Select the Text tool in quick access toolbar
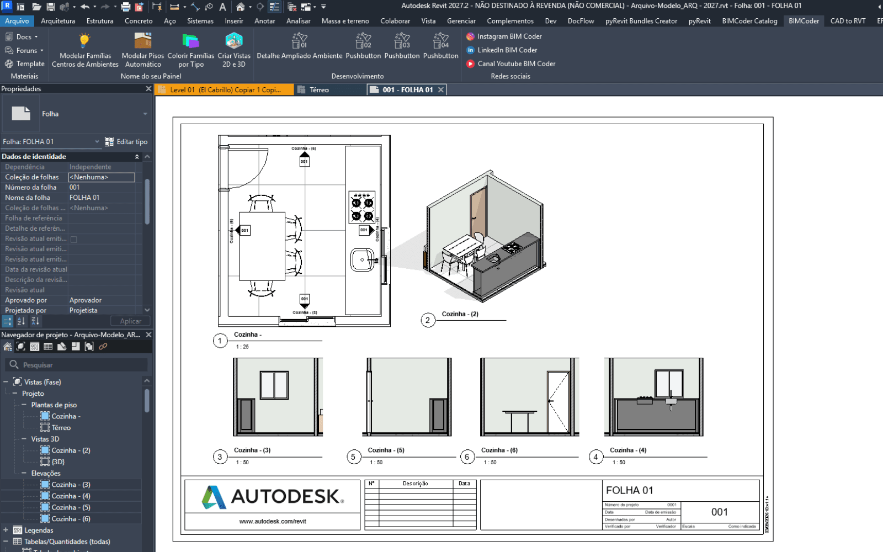 [x=222, y=7]
